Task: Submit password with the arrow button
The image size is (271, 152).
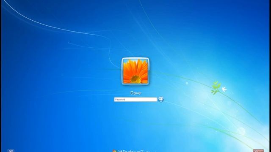Action: [161, 99]
